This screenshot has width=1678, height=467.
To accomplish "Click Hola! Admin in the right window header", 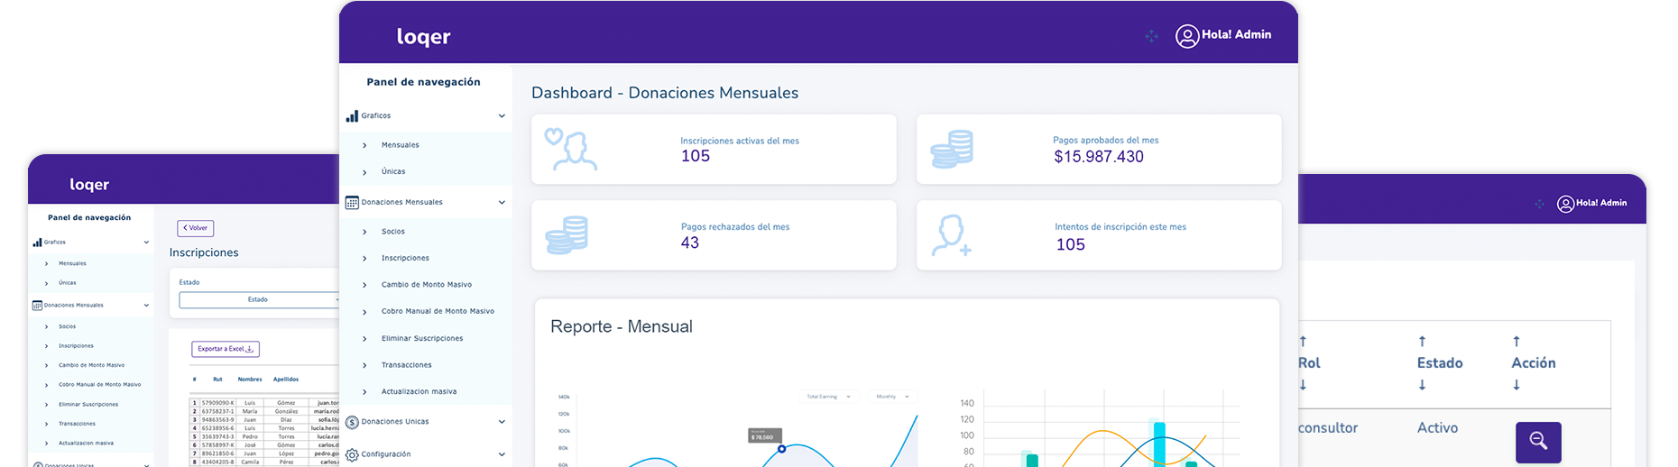I will [x=1601, y=204].
